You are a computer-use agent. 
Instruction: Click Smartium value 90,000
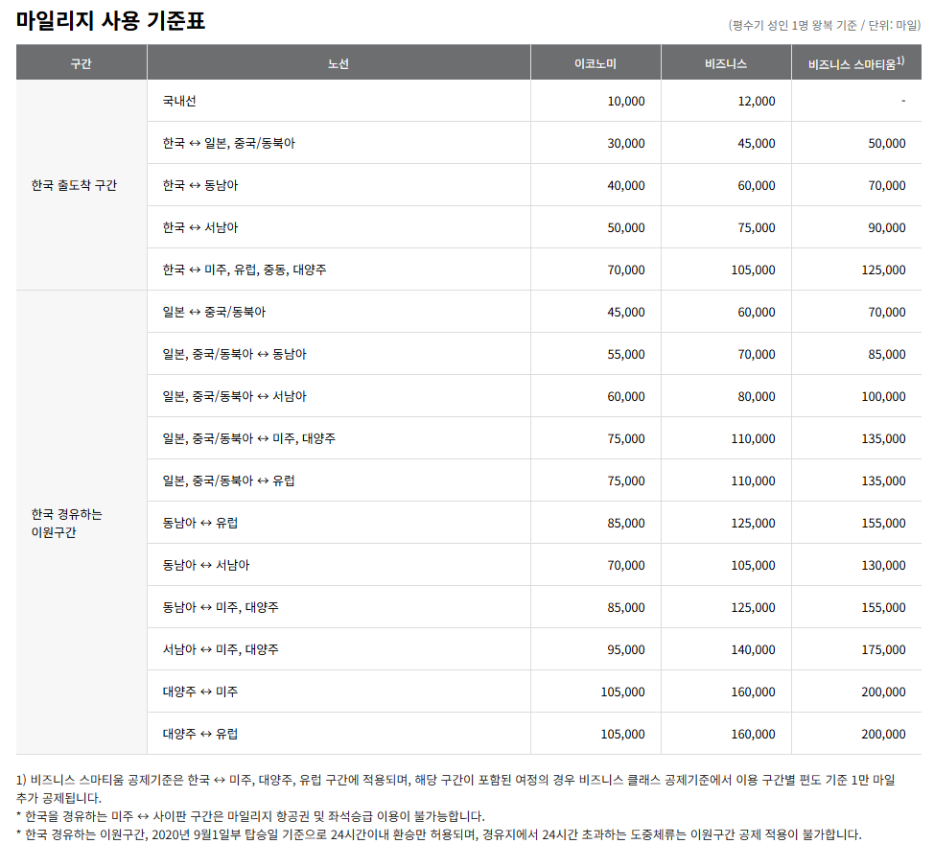tap(887, 228)
